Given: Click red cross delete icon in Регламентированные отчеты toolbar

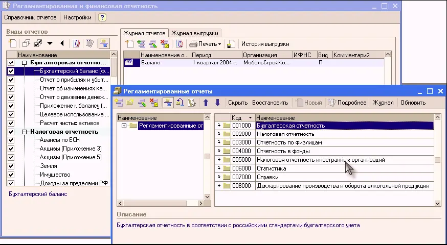Looking at the screenshot, I should [x=154, y=103].
